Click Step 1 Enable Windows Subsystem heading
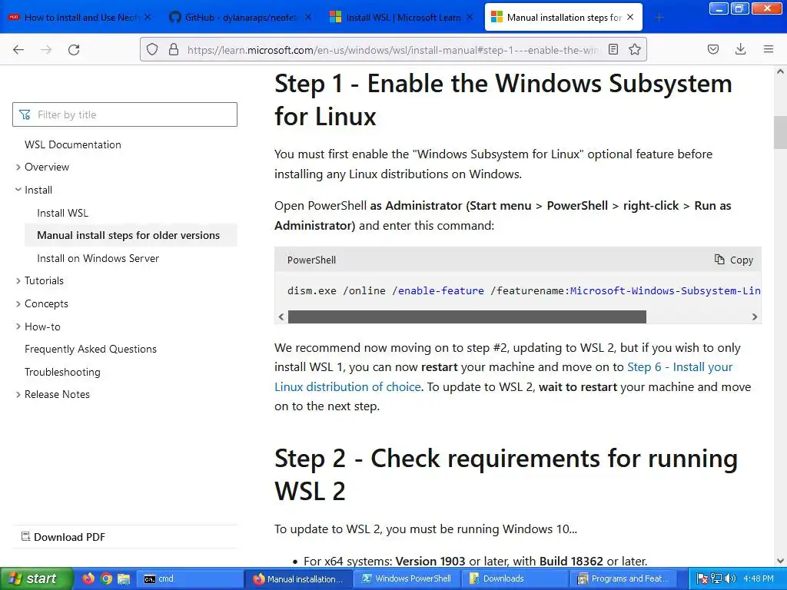Screen dimensions: 787x590 [503, 100]
